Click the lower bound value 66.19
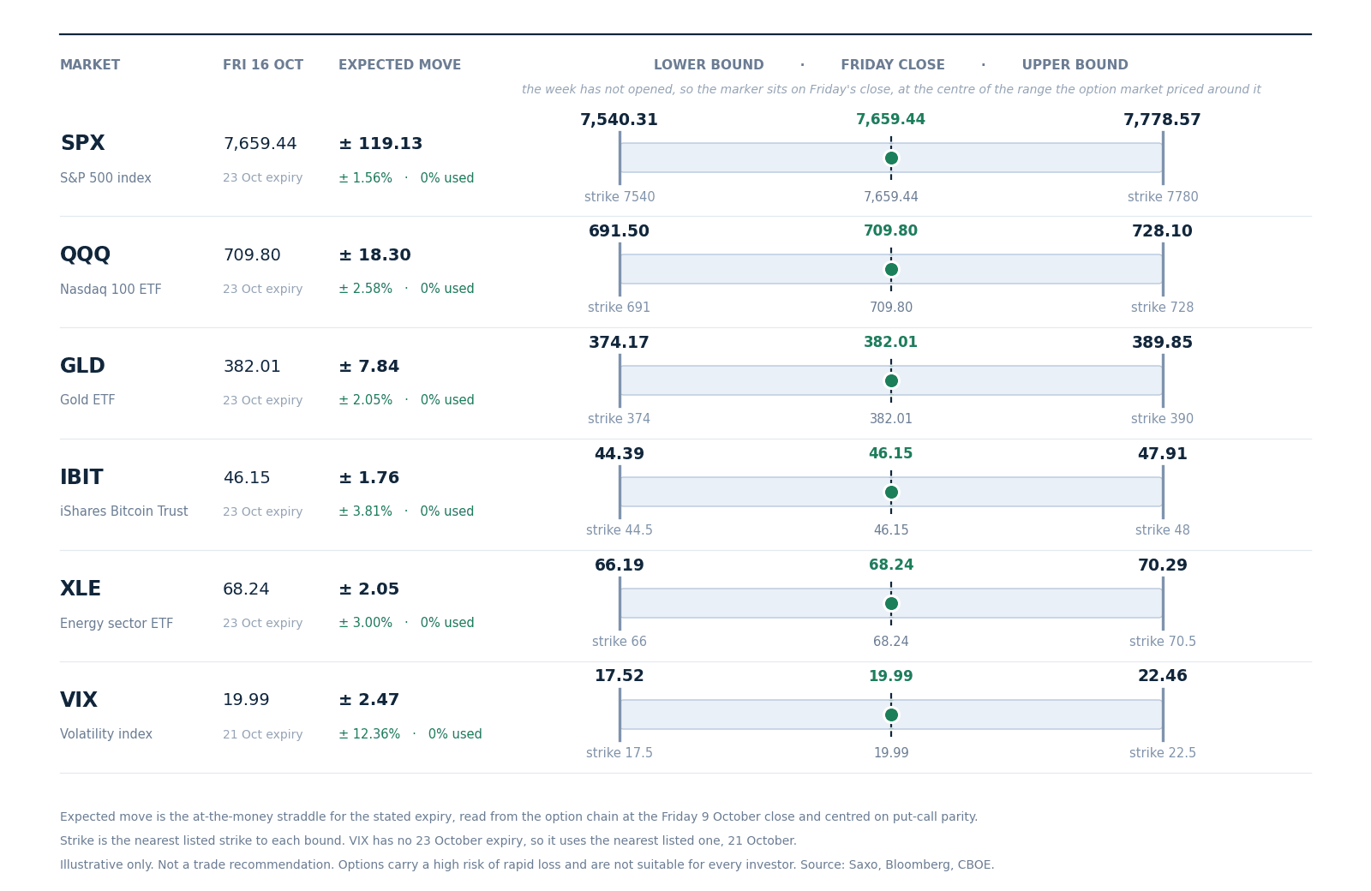The height and width of the screenshot is (891, 1371). point(620,565)
